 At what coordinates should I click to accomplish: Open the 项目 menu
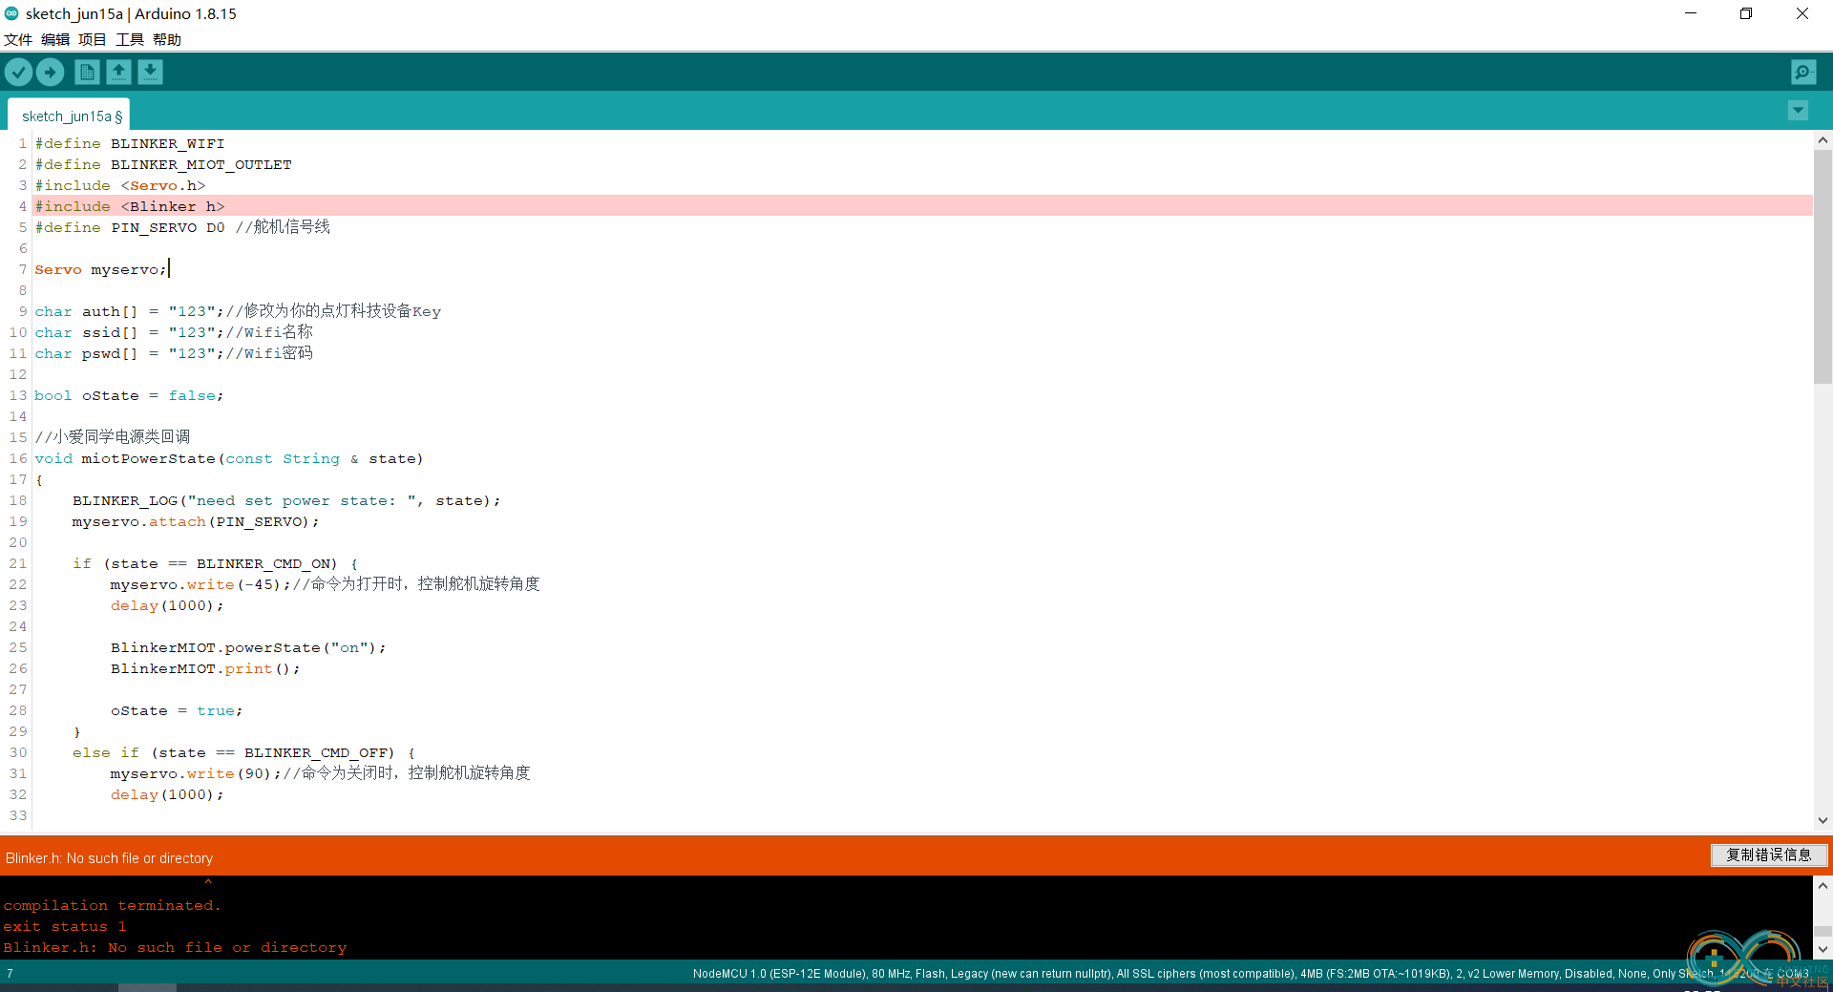93,39
